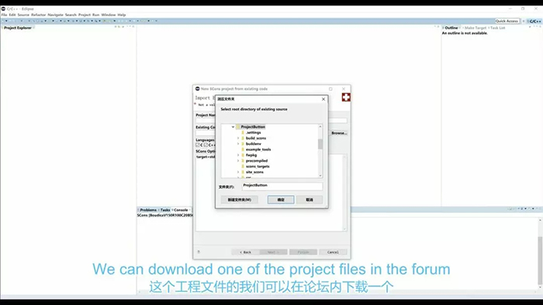Select the Outline tab

coord(451,28)
